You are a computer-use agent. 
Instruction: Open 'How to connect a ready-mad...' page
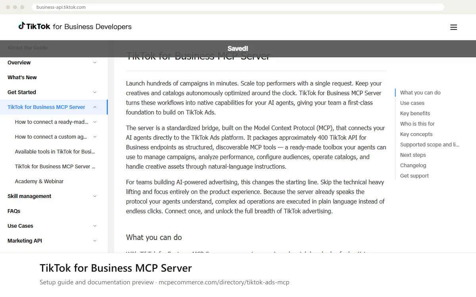click(x=52, y=122)
